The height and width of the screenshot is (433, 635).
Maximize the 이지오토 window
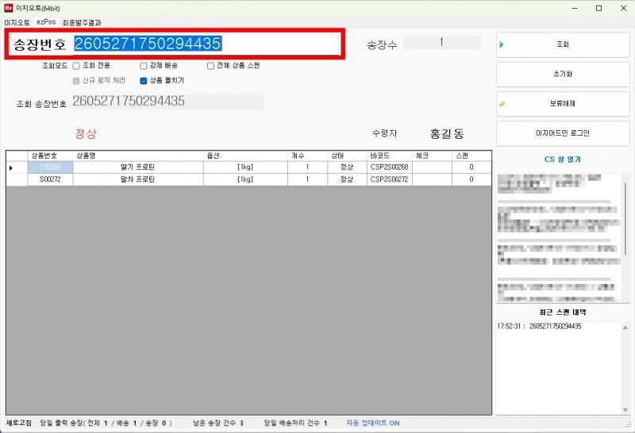[599, 8]
